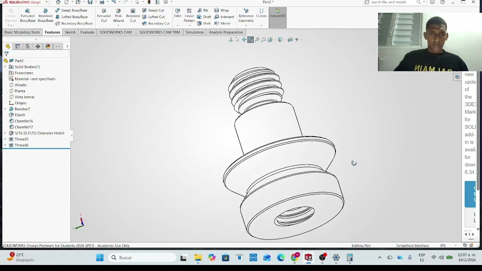The width and height of the screenshot is (482, 271).
Task: Select the Draft tool
Action: coord(204,17)
